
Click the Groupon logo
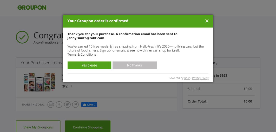point(32,8)
